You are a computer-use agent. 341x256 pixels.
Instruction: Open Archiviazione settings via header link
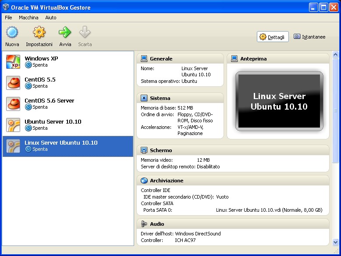click(167, 181)
